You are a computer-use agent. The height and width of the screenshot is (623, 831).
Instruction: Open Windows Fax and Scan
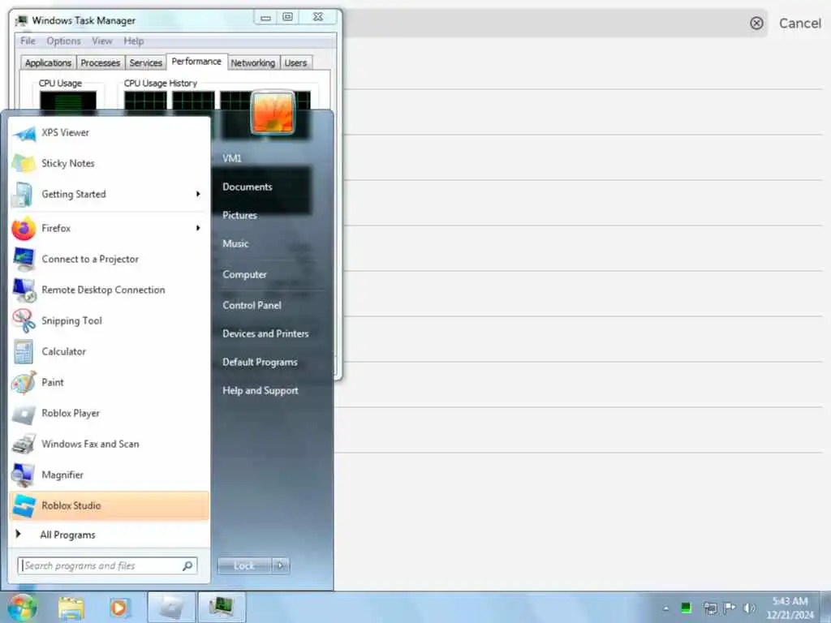click(110, 444)
